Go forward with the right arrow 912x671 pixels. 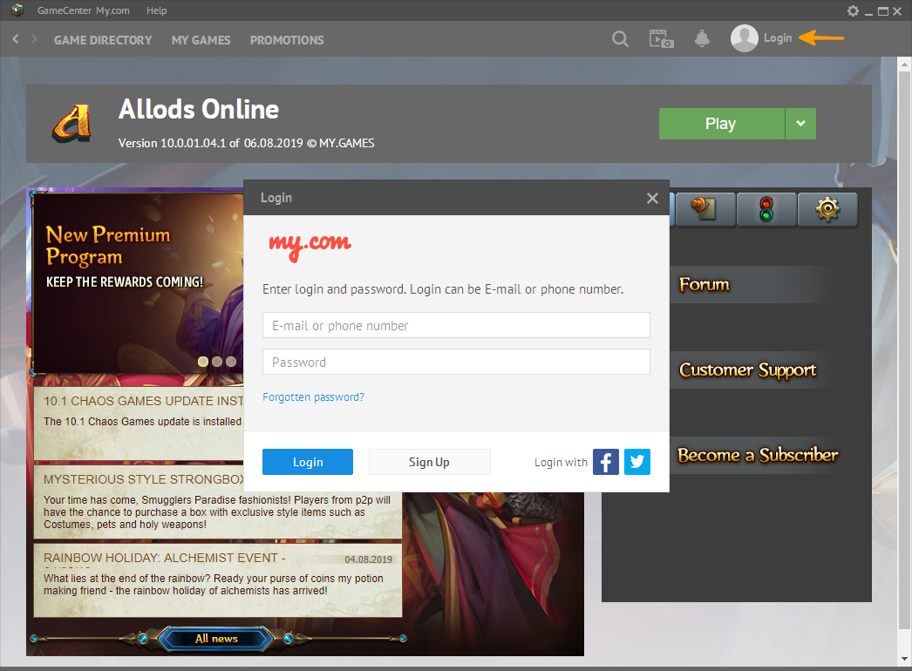(34, 39)
